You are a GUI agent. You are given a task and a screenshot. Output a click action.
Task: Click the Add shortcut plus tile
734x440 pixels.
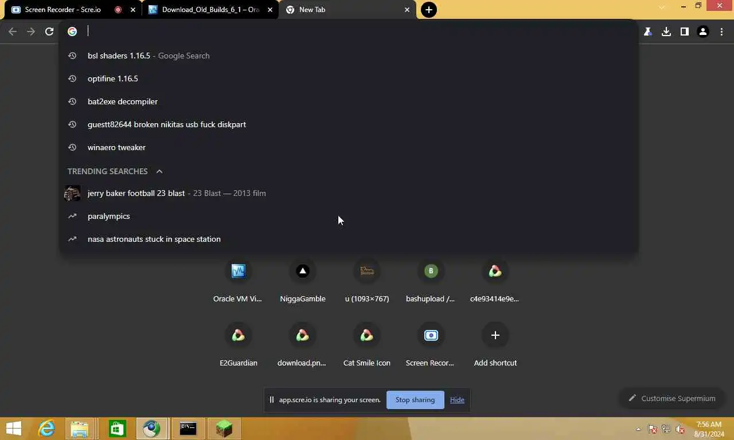pos(495,345)
